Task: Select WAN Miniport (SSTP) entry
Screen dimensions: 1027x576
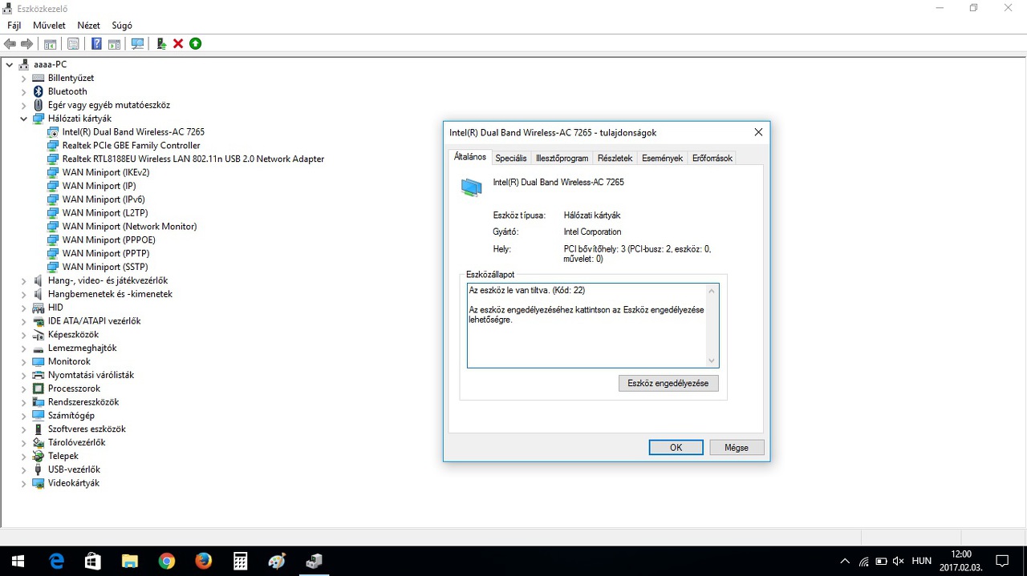Action: [x=105, y=267]
